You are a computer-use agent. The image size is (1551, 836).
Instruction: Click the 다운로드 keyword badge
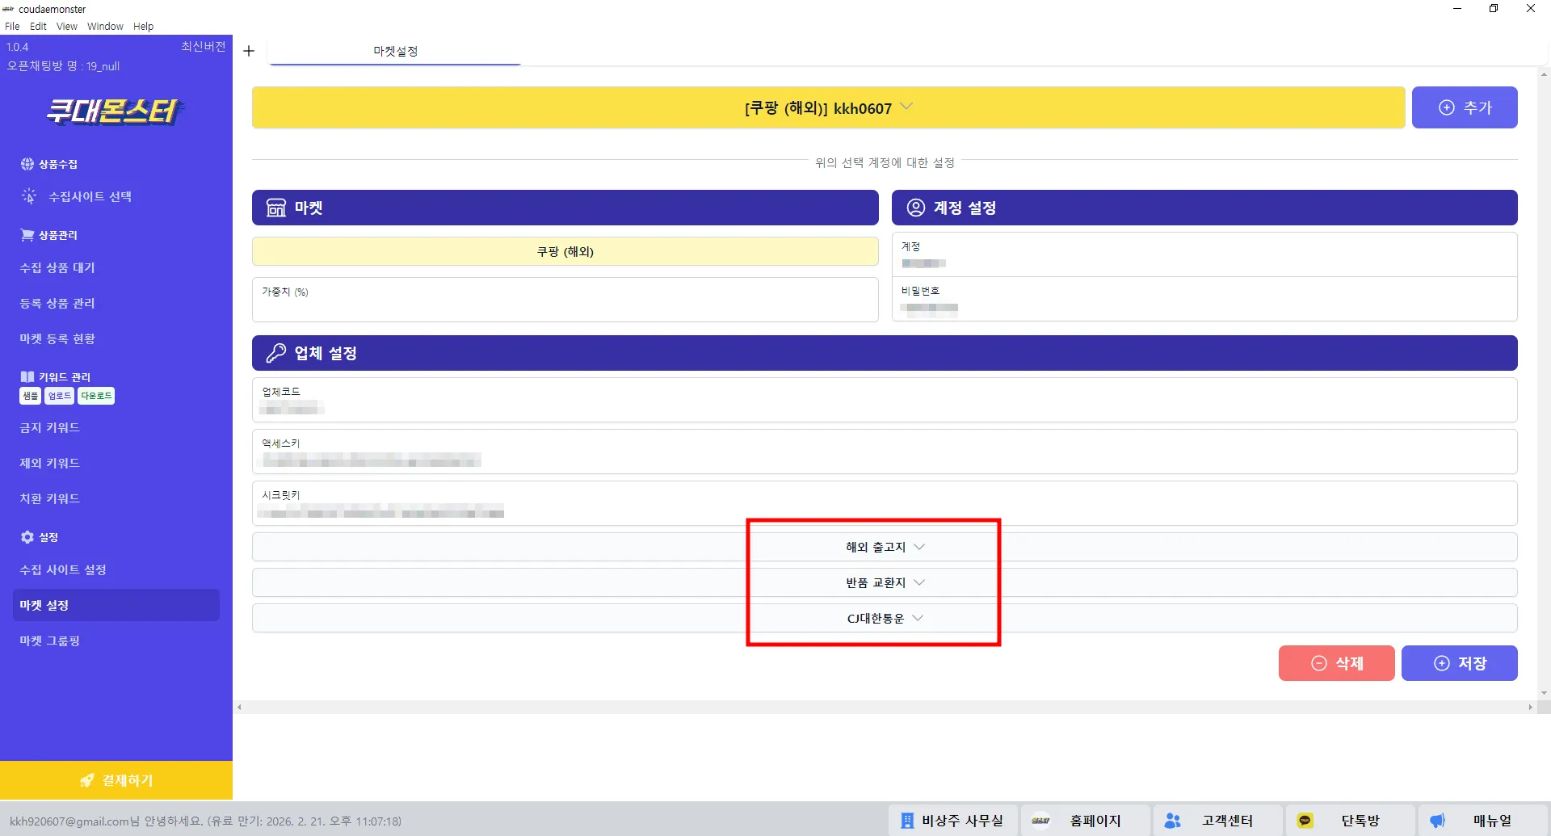coord(96,396)
